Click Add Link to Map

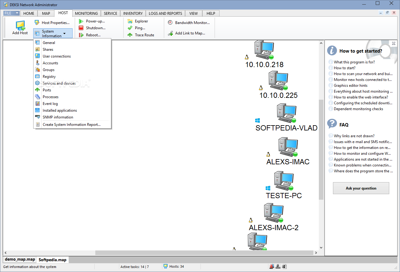[x=187, y=33]
